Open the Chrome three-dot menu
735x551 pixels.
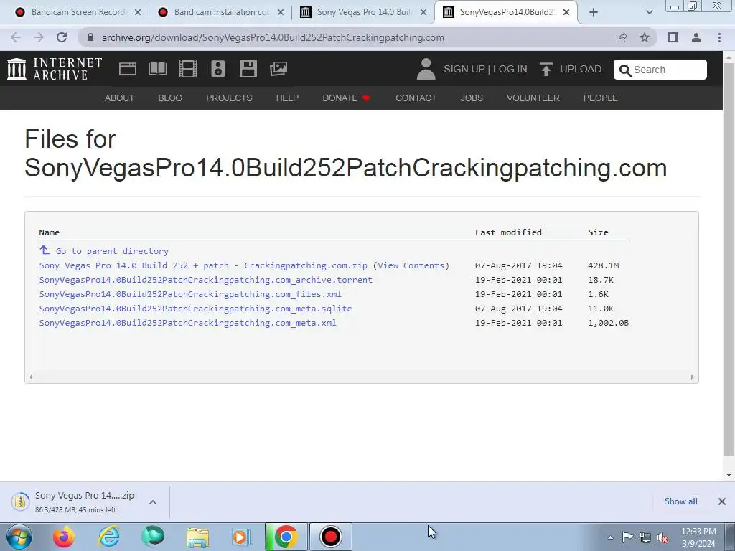tap(719, 37)
